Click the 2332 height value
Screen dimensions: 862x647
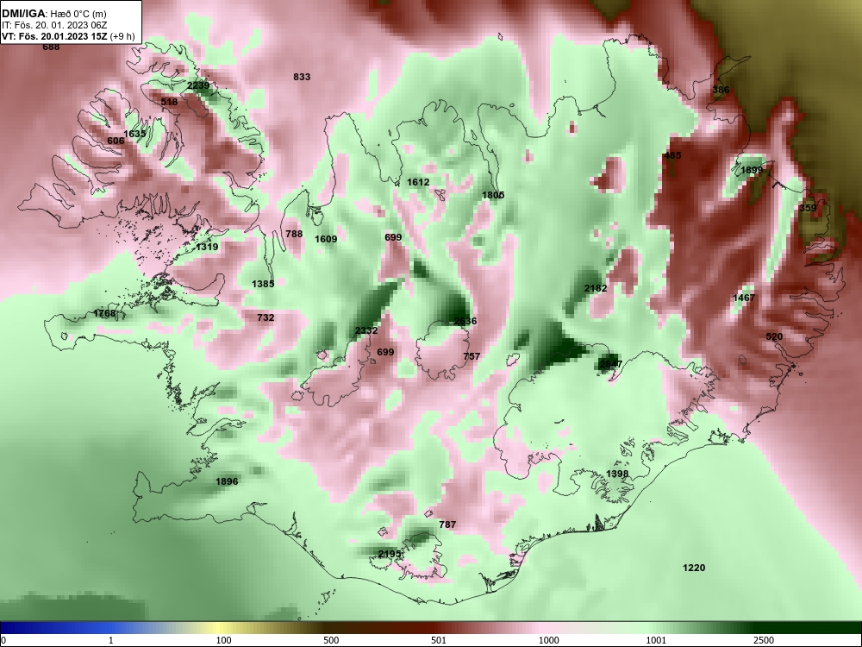point(366,330)
